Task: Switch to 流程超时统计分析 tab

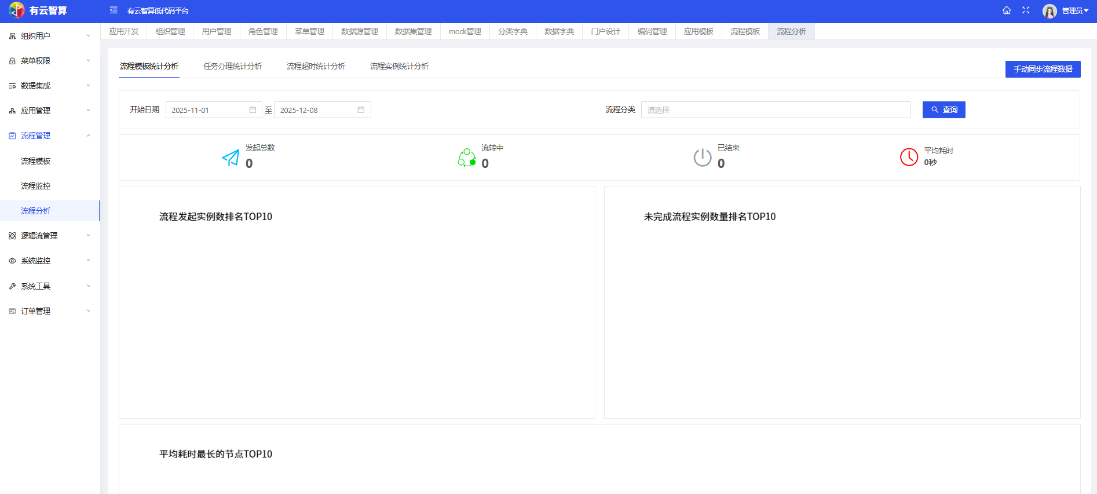Action: coord(316,66)
